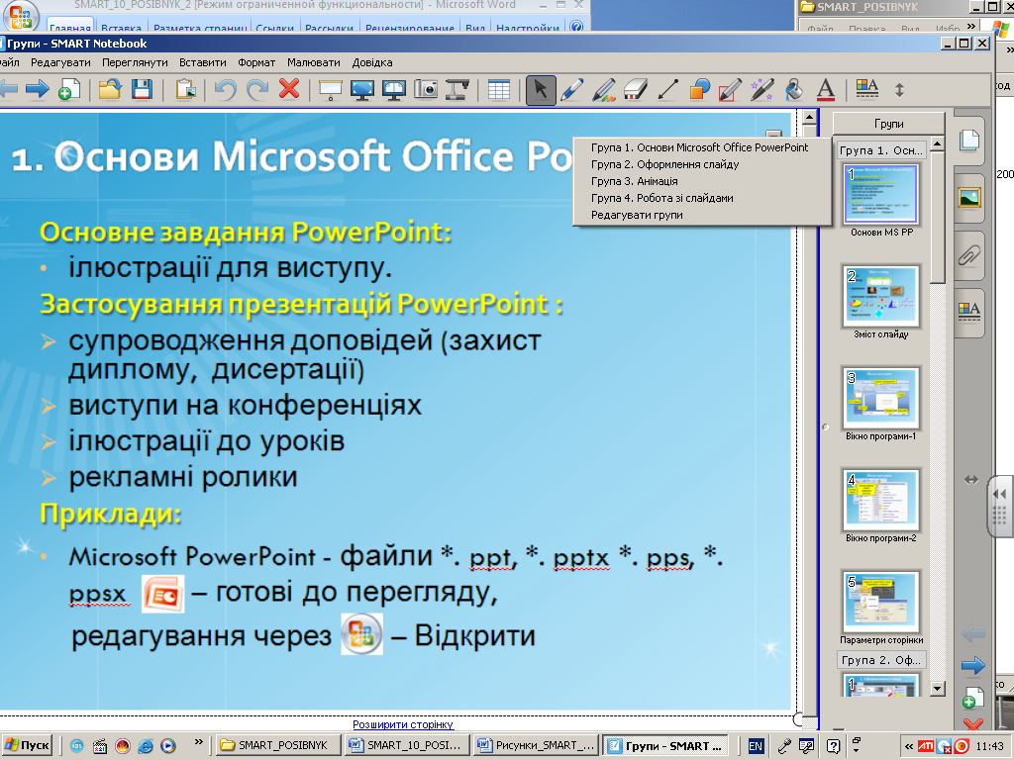Screen dimensions: 1014x760
Task: Open the Вставити menu
Action: coord(203,62)
